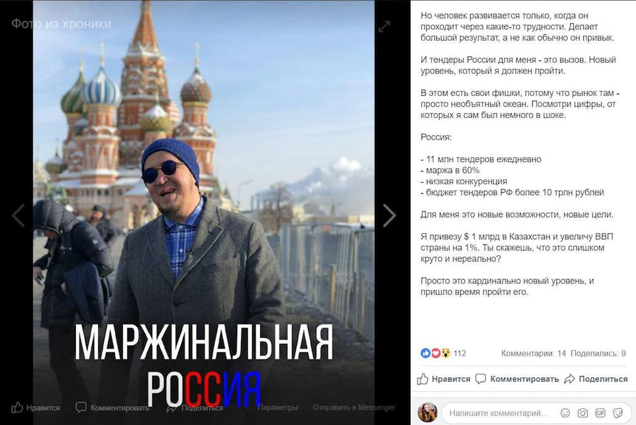Open the sticker picker icon
The image size is (636, 425).
(x=618, y=413)
